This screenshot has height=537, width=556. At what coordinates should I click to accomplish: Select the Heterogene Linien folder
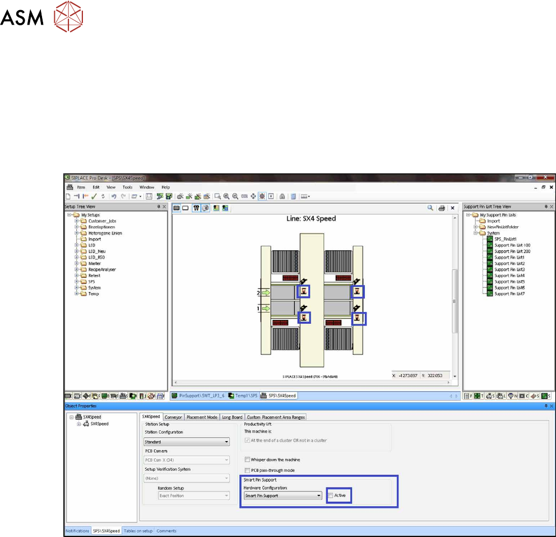(x=105, y=233)
